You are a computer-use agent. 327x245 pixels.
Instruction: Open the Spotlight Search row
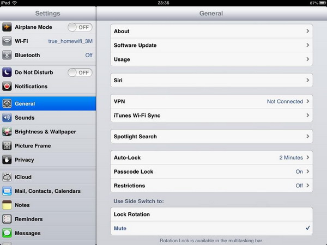(211, 136)
